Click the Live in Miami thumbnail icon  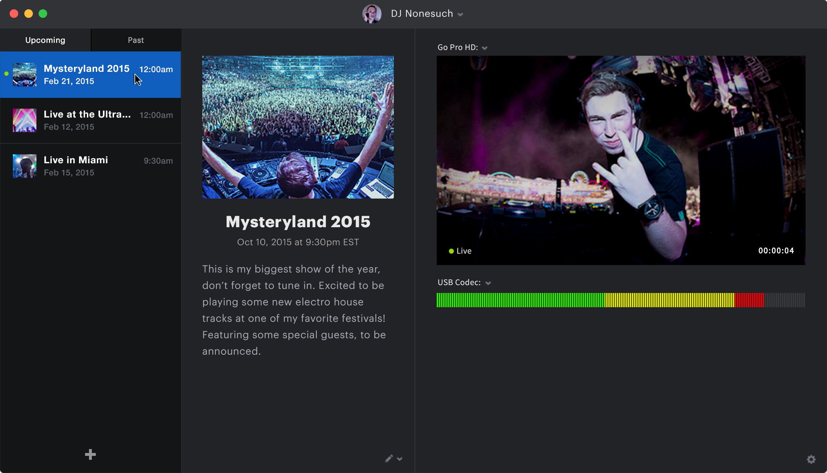25,166
